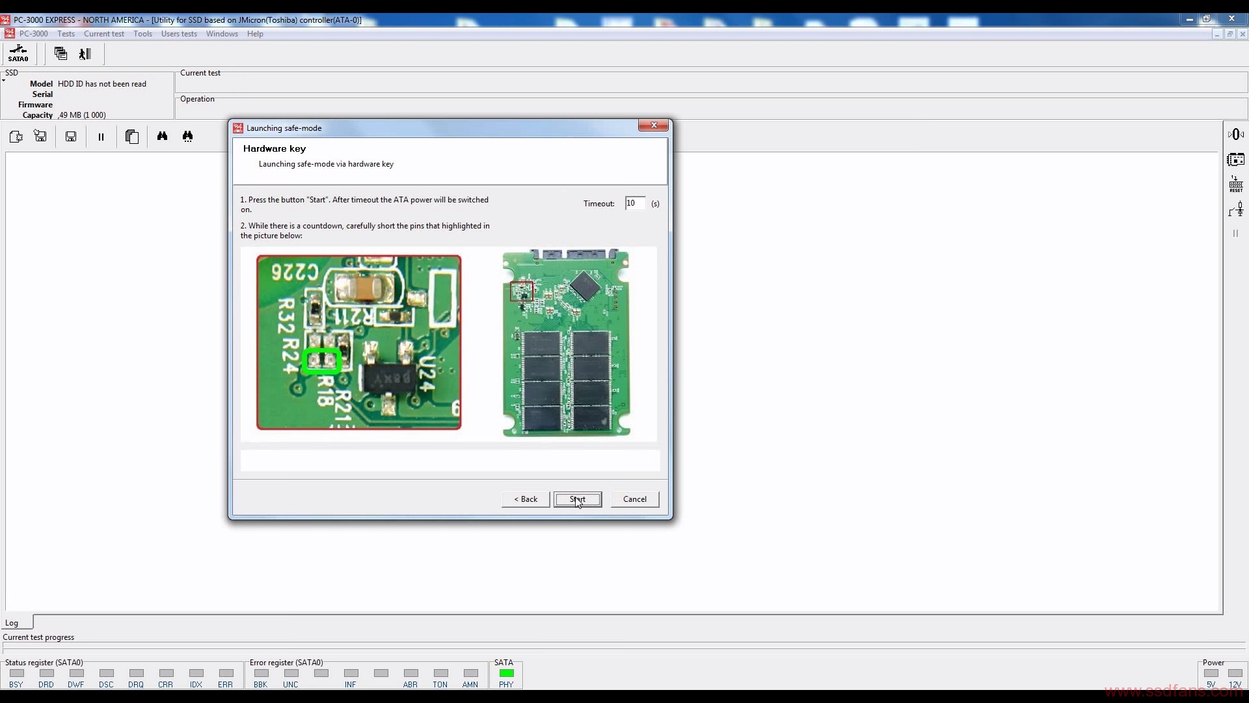Click the binoculars find icon
Screen dimensions: 1249x703
162,136
